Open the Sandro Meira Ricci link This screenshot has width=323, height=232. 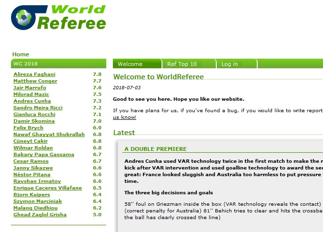[x=38, y=108]
